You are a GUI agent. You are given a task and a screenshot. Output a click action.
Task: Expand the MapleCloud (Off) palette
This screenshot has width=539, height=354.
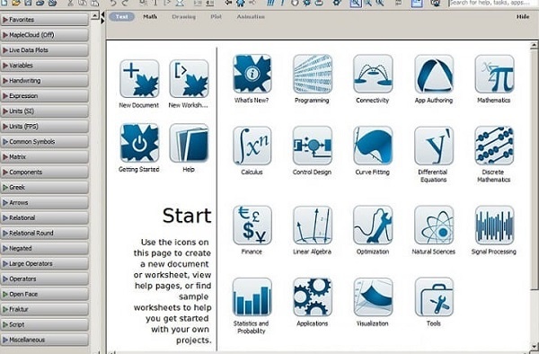coord(44,35)
